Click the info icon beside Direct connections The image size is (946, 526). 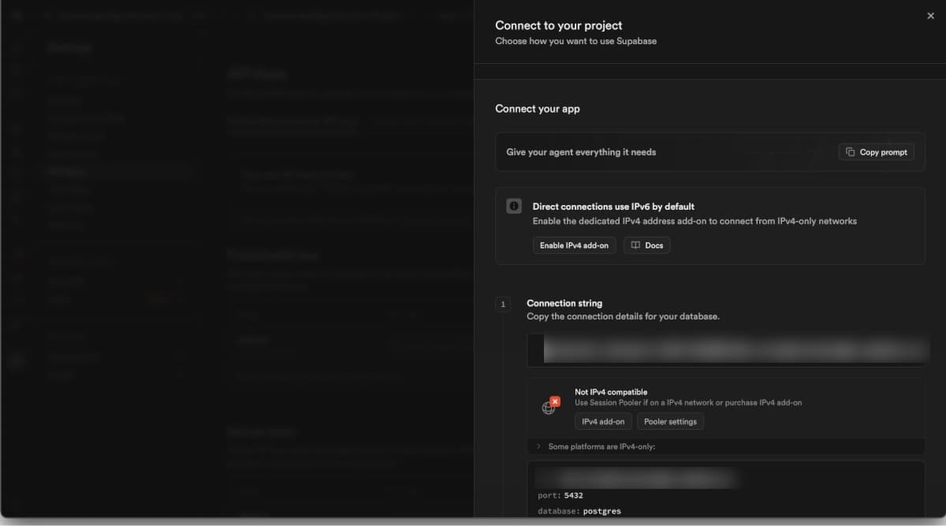(514, 207)
